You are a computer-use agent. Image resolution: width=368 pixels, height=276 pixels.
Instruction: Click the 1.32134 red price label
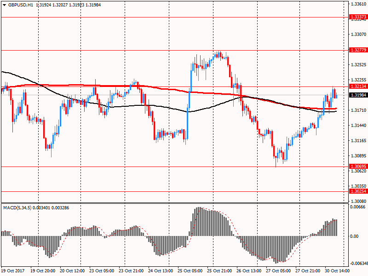pos(358,86)
